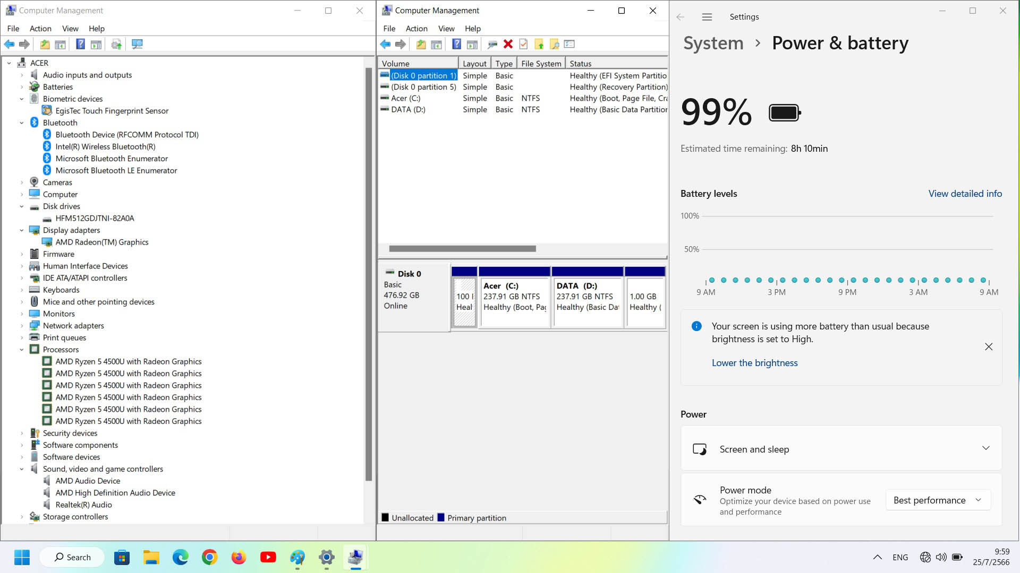
Task: Open View menu in middle Computer Management window
Action: coord(446,29)
